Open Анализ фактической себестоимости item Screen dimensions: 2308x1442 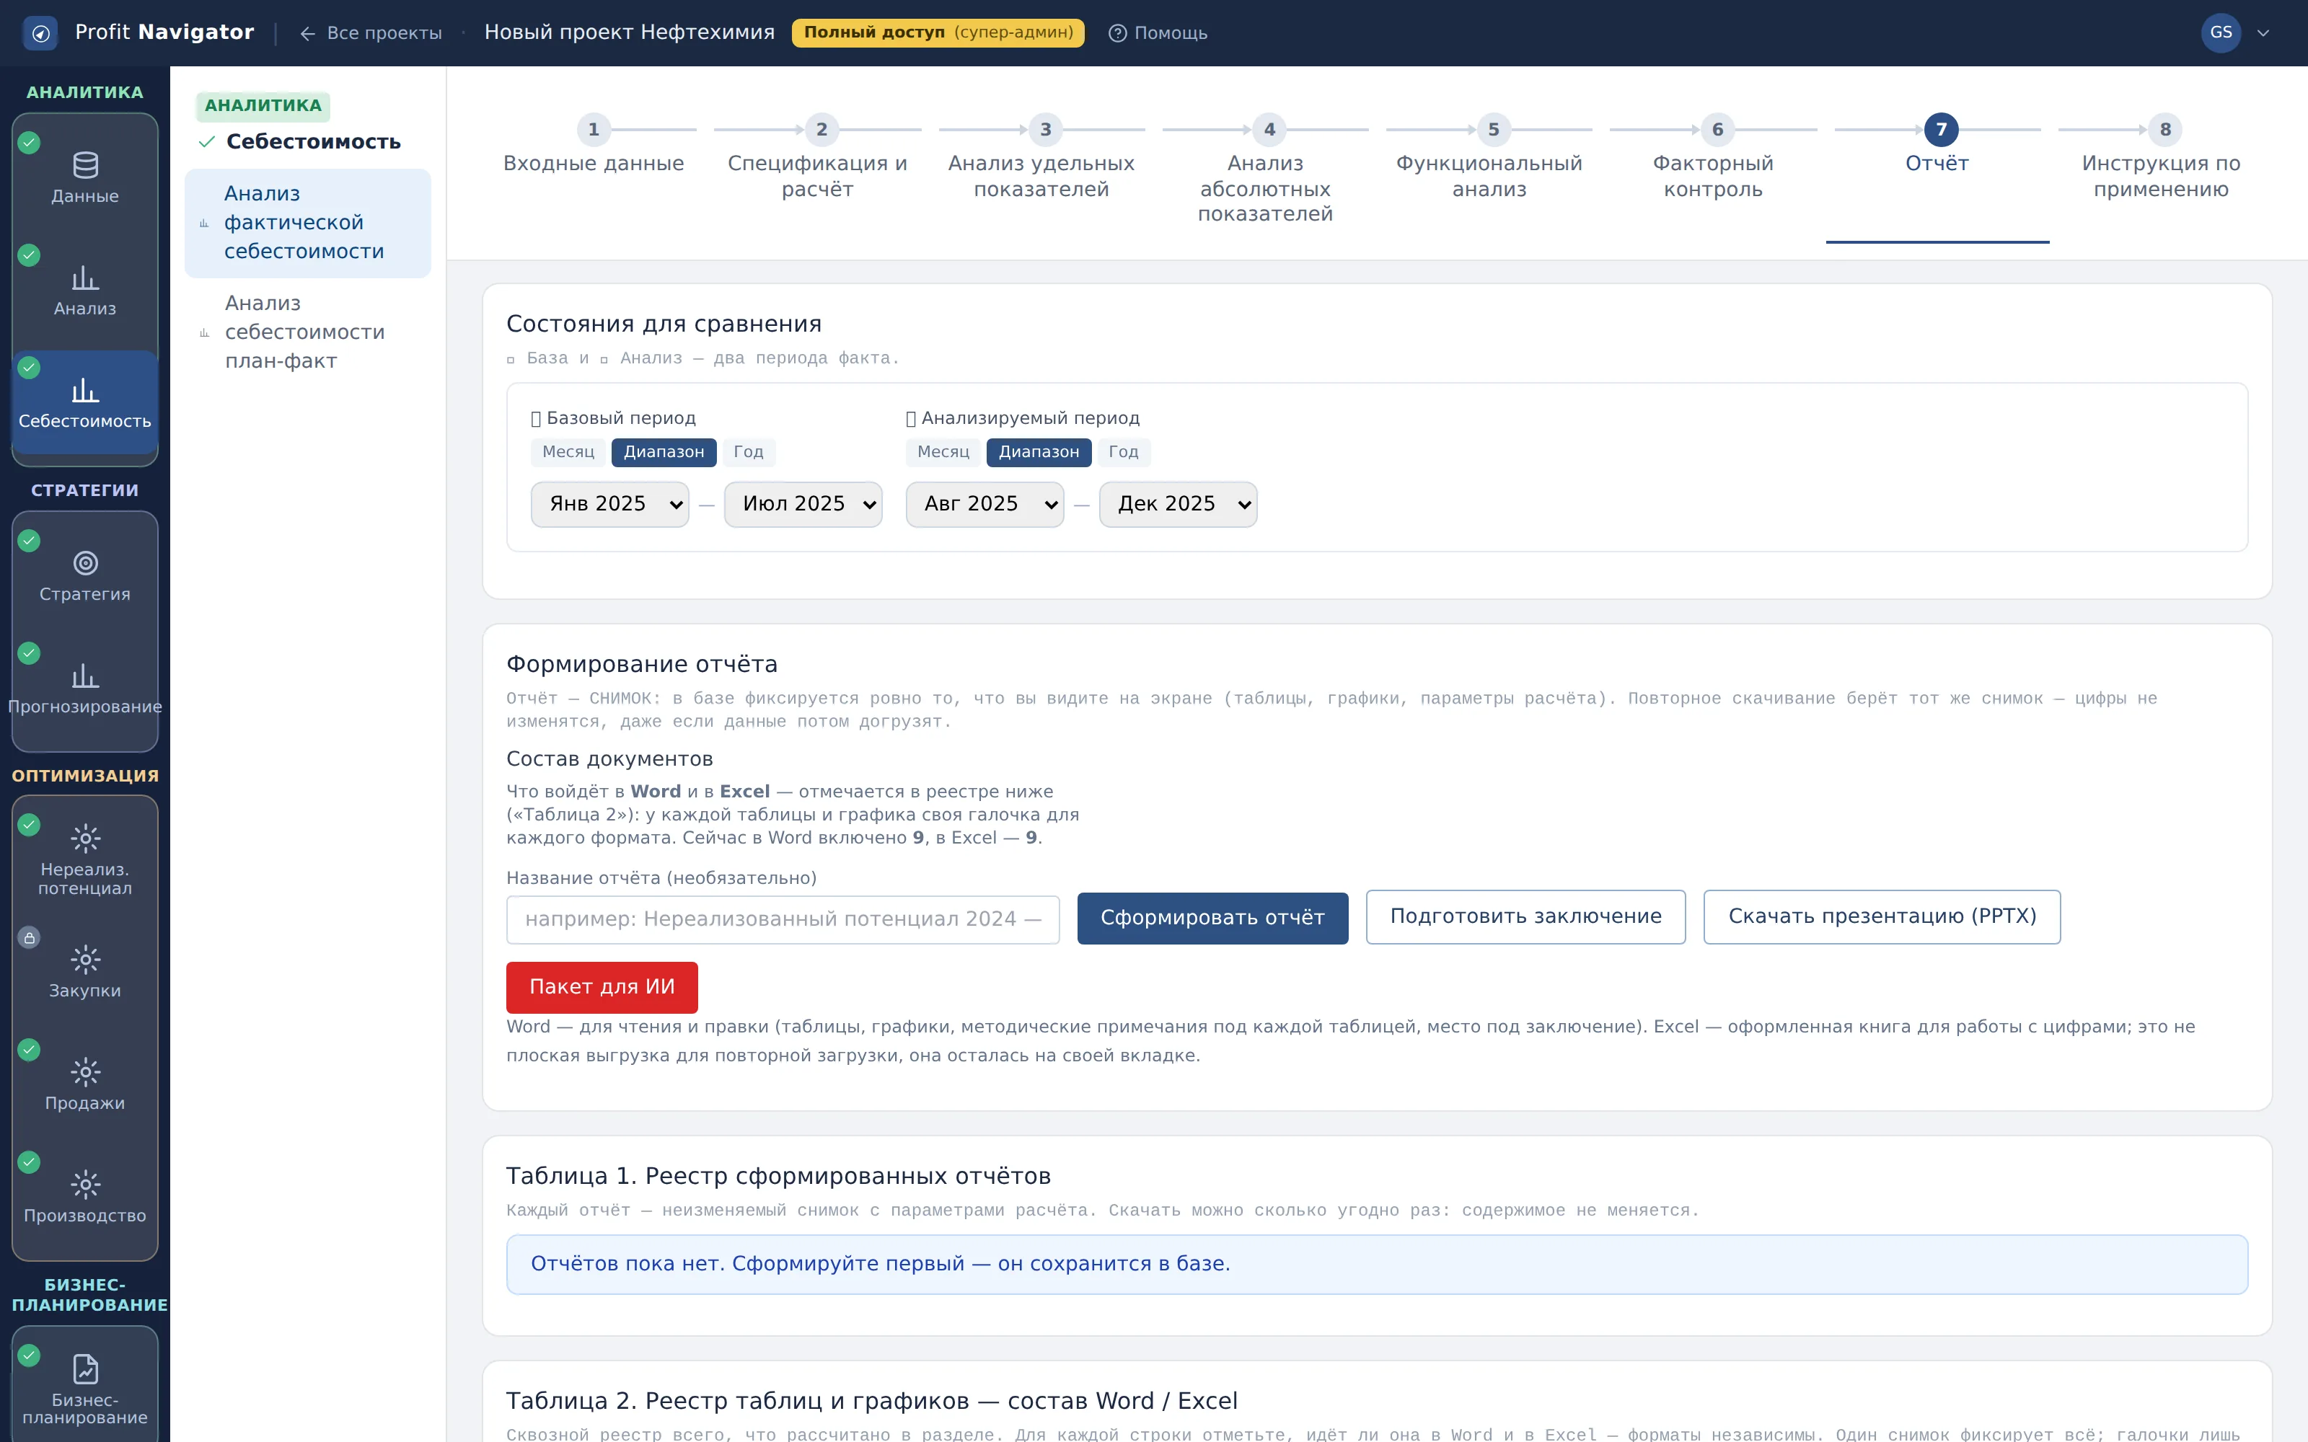click(307, 224)
